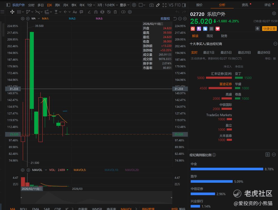Select the Aa text annotation tool
Viewport: 278px width, 210px height.
click(75, 12)
